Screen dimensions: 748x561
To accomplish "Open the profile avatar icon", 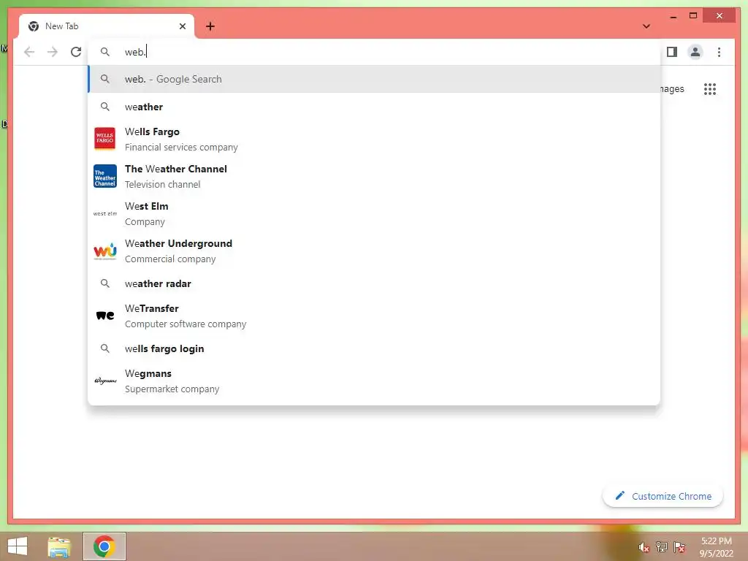I will click(695, 52).
